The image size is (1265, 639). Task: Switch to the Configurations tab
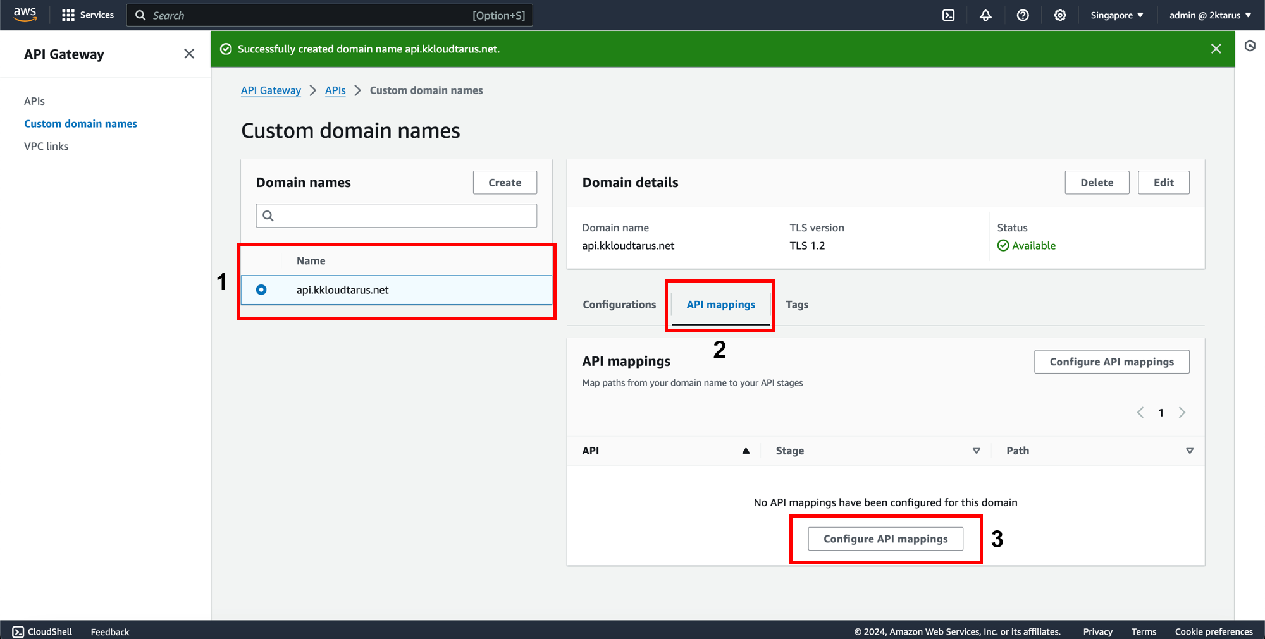(619, 305)
